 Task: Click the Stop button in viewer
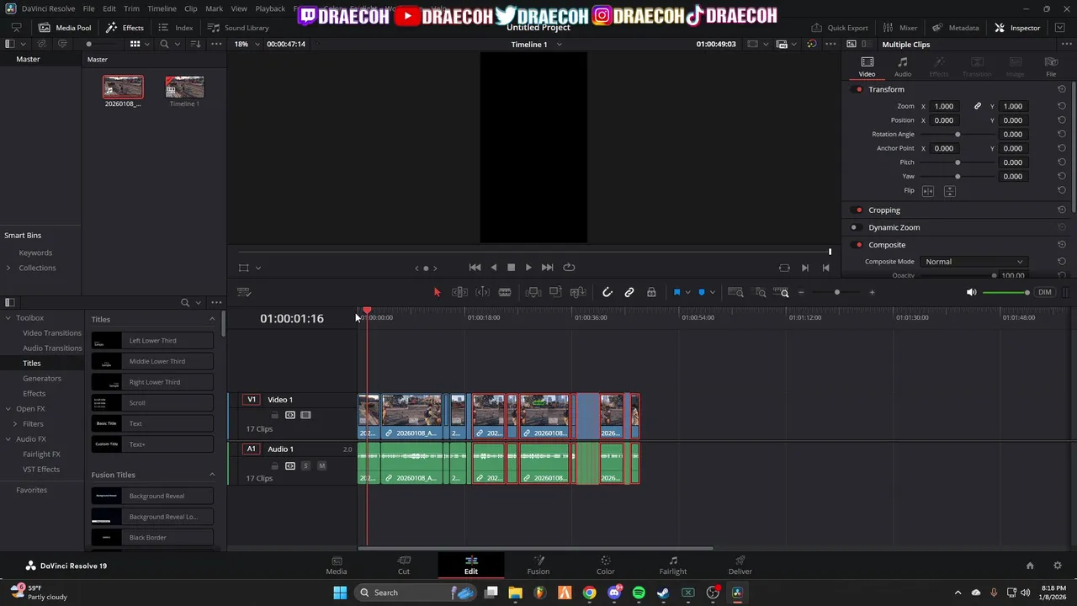(511, 268)
